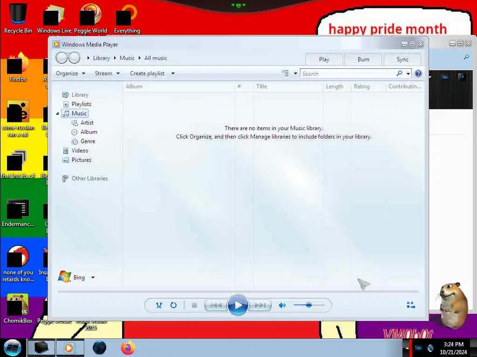This screenshot has width=477, height=357.
Task: Turn on shuffle in media player
Action: coord(159,305)
